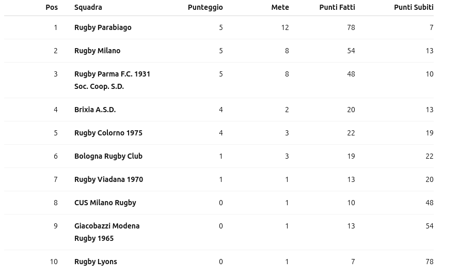The width and height of the screenshot is (475, 275).
Task: Click Rugby Lyons' Punti Subiti value 78
Action: point(429,262)
